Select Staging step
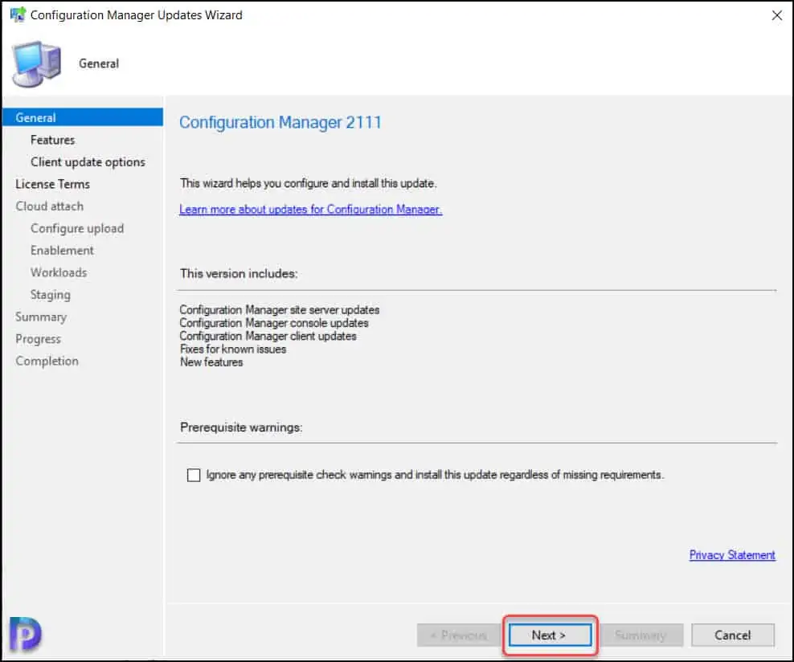 (x=50, y=295)
